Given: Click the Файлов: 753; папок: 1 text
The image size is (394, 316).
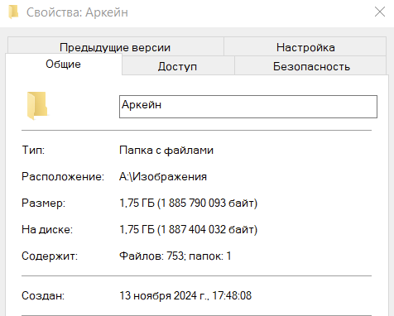Looking at the screenshot, I should [175, 256].
